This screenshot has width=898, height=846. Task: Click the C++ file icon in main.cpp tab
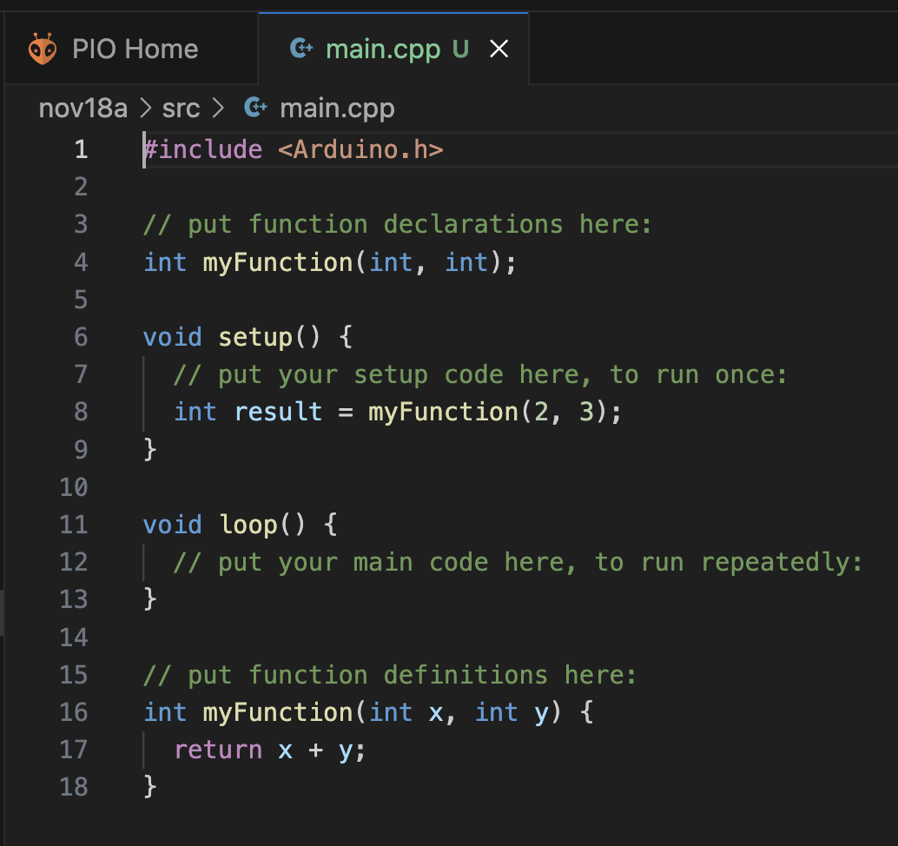tap(301, 48)
